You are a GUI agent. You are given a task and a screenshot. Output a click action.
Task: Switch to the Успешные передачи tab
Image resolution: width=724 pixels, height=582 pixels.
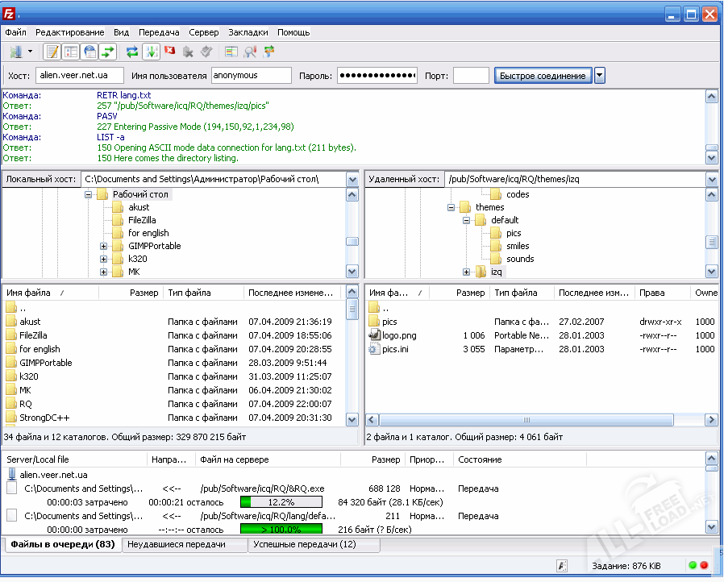pos(304,545)
